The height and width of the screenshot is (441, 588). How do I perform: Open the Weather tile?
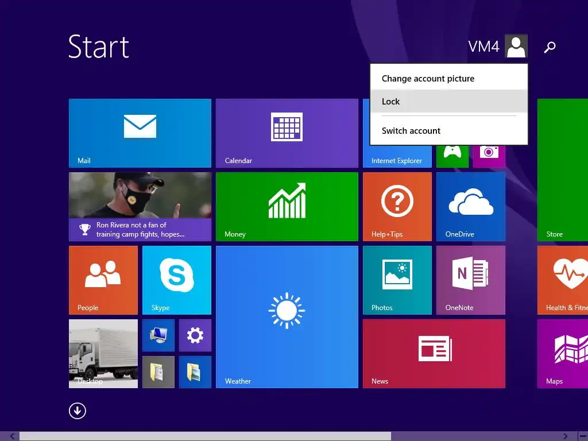point(287,317)
